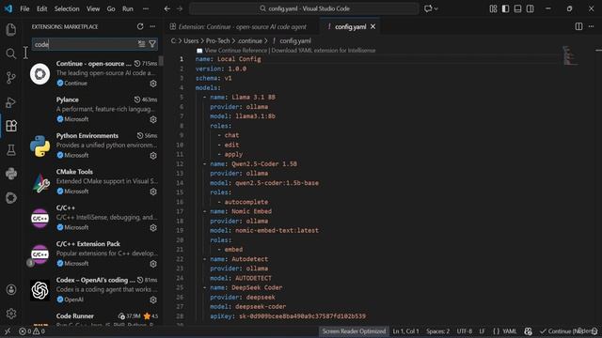Open the Selection menu
This screenshot has width=602, height=338.
(67, 8)
